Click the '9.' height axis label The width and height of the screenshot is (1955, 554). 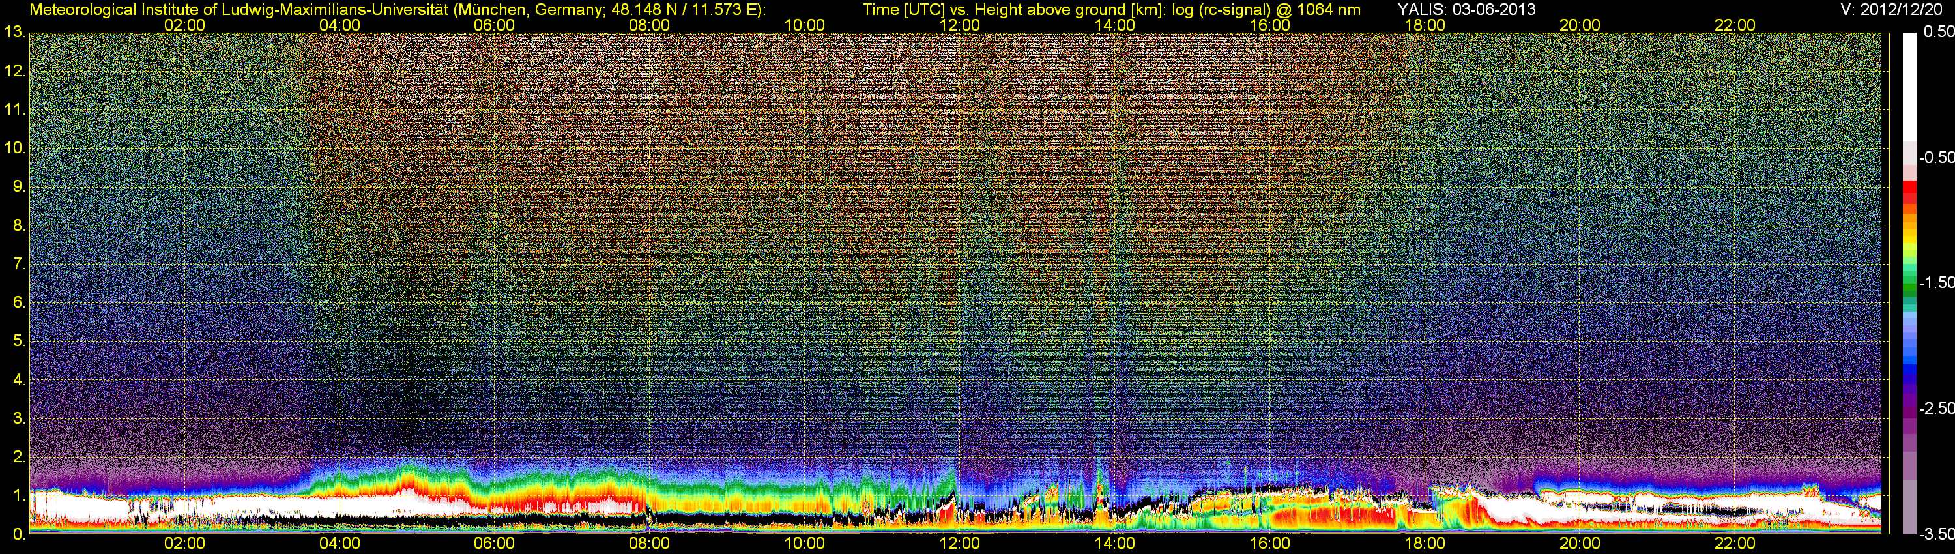coord(19,186)
